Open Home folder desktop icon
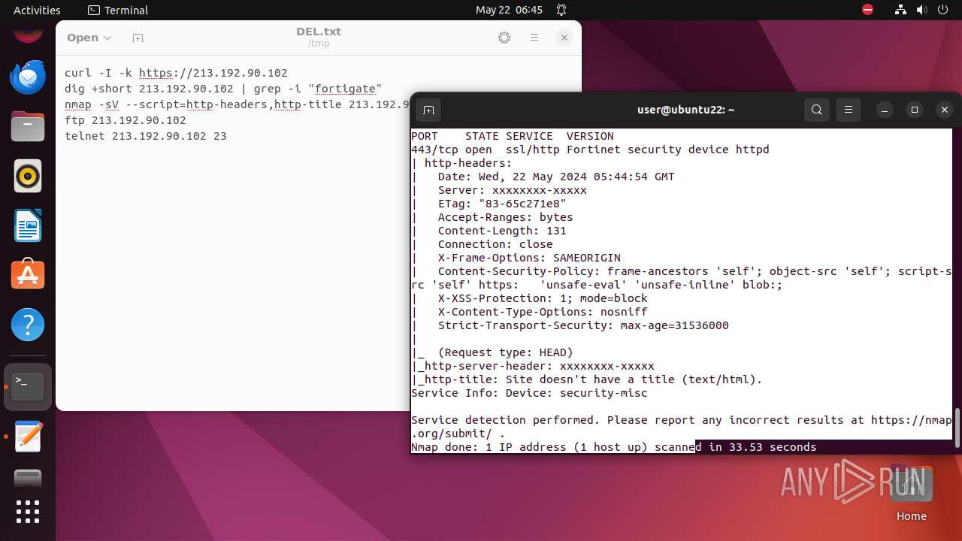Screen dimensions: 962x541 (x=912, y=493)
